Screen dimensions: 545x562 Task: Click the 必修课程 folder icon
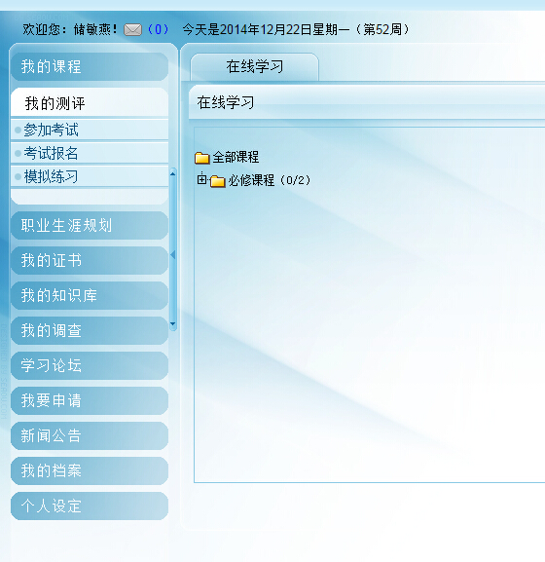coord(217,180)
